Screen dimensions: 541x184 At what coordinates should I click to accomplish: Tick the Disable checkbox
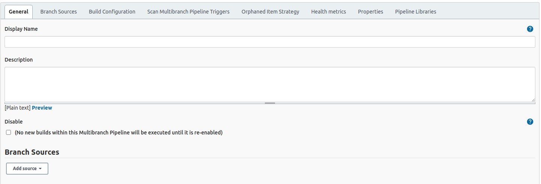coord(9,133)
